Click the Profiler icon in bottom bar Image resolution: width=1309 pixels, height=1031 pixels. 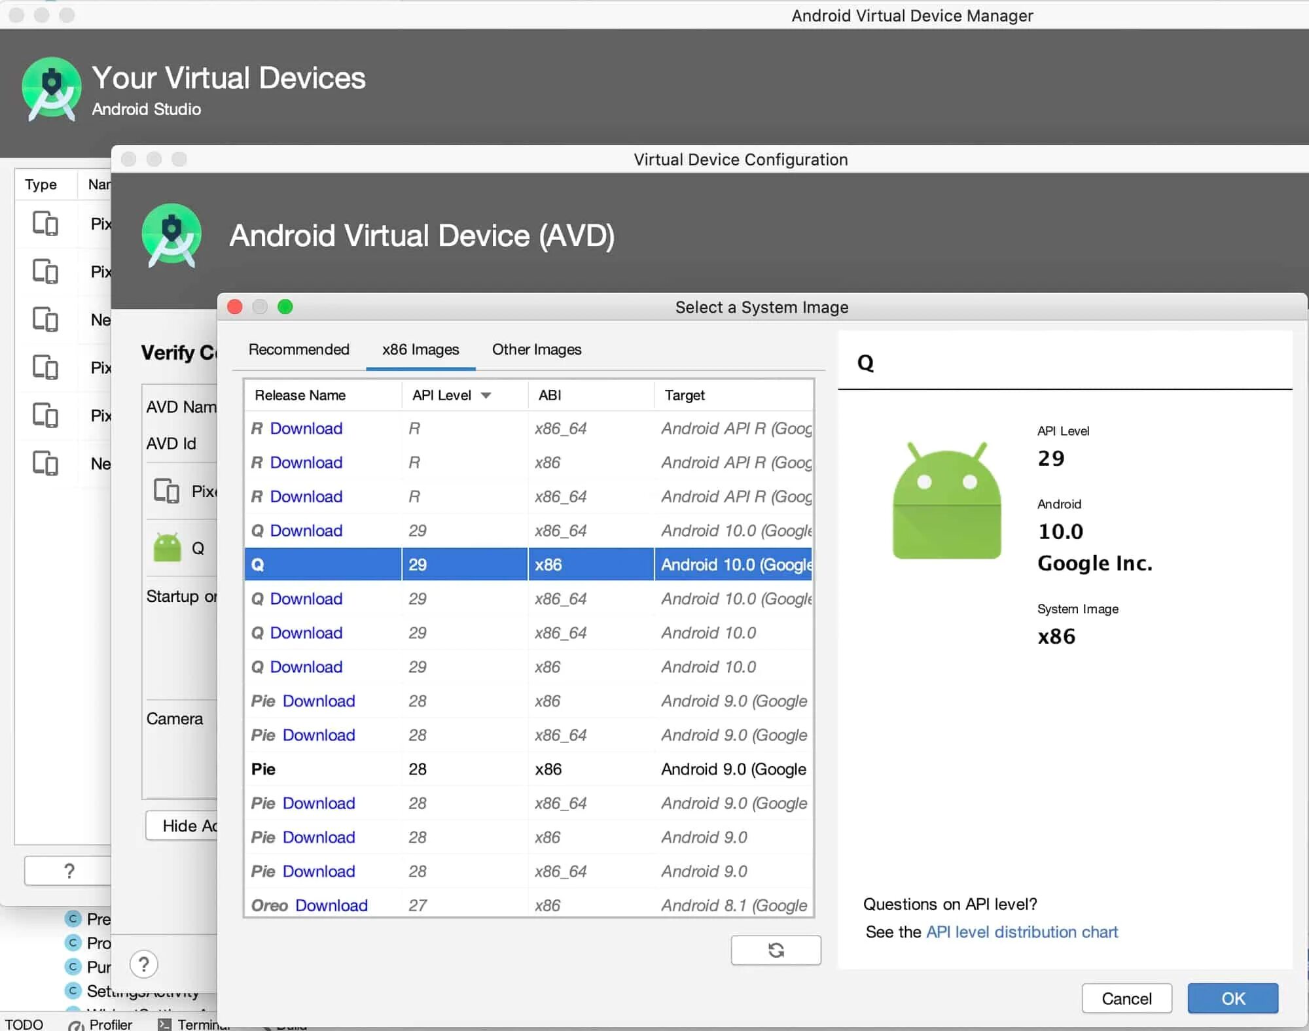tap(77, 1024)
